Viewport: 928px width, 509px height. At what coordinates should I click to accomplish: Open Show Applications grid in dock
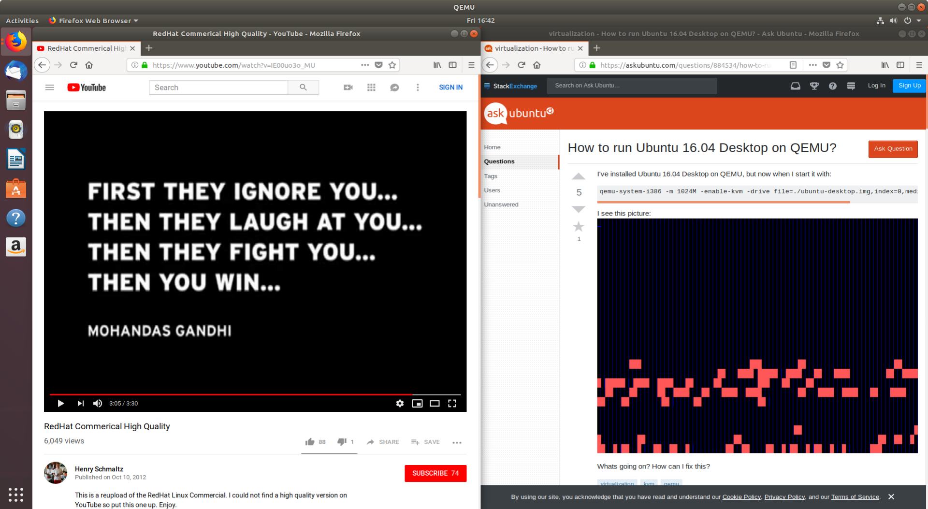(x=16, y=494)
